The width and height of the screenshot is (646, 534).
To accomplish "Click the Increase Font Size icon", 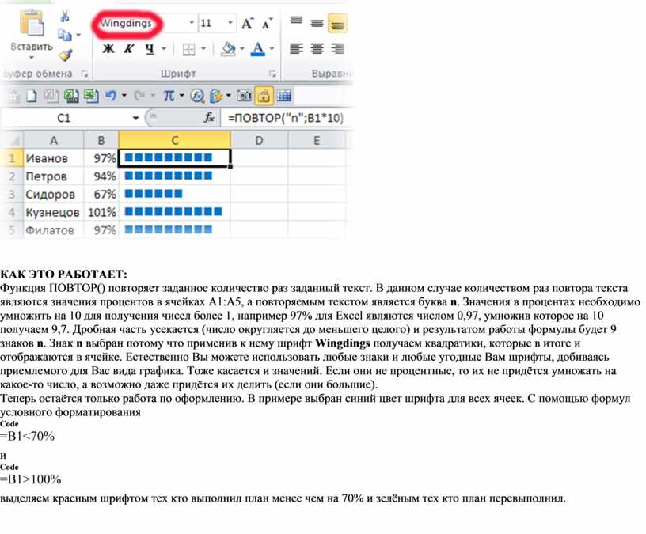I will point(247,24).
